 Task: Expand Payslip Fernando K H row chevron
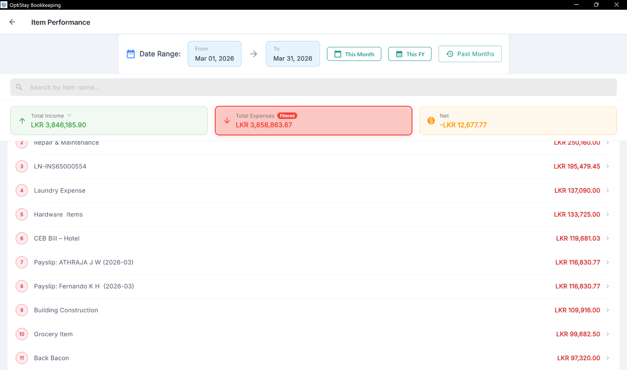[x=607, y=286]
